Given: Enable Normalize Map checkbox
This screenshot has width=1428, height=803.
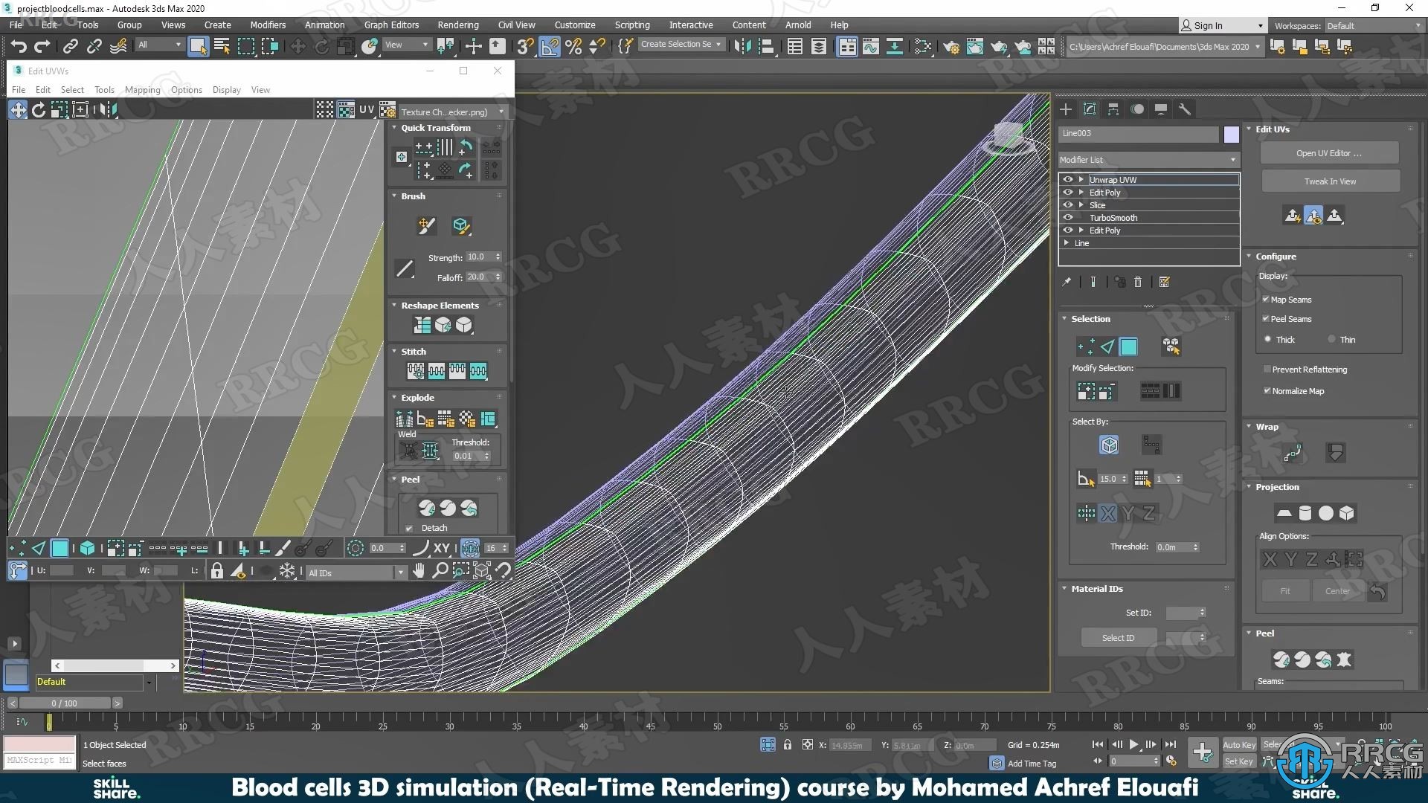Looking at the screenshot, I should tap(1266, 390).
